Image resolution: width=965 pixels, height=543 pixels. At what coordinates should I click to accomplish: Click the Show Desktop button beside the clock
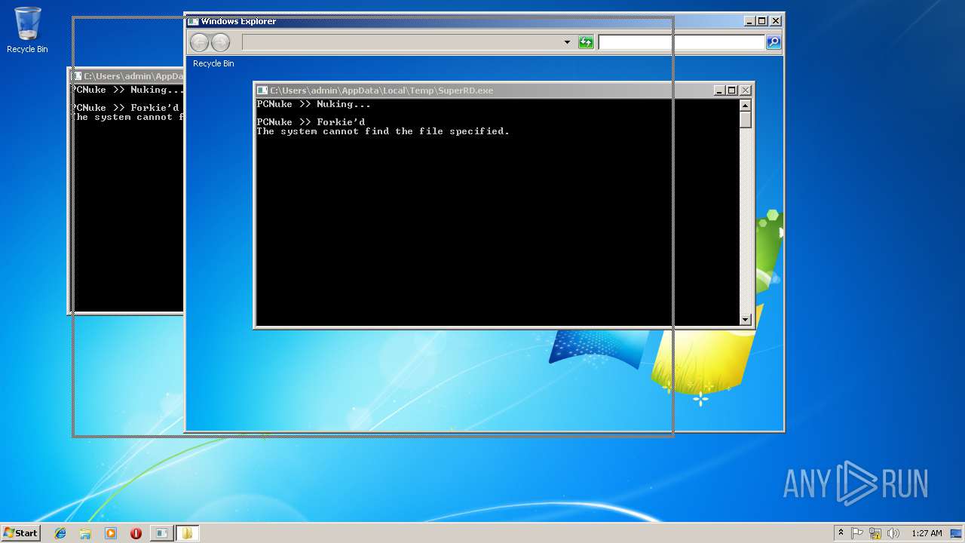[957, 533]
